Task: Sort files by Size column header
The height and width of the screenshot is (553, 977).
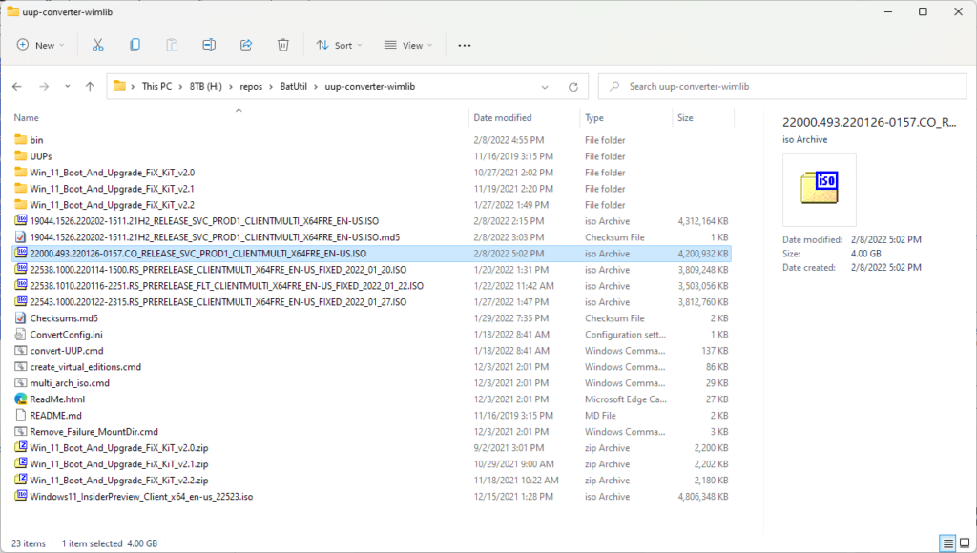Action: [x=685, y=118]
